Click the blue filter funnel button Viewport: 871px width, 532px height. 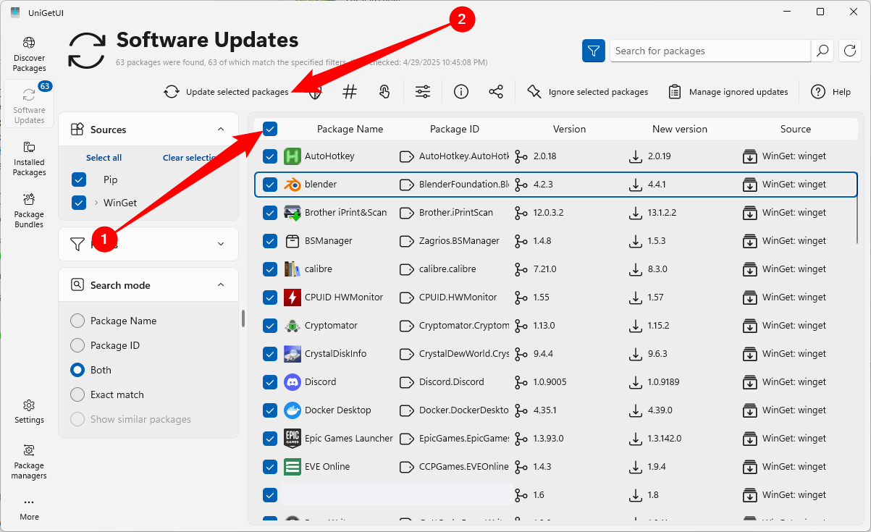[594, 51]
